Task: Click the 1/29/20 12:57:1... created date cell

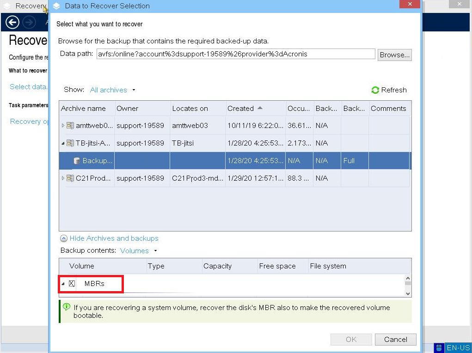Action: [255, 178]
